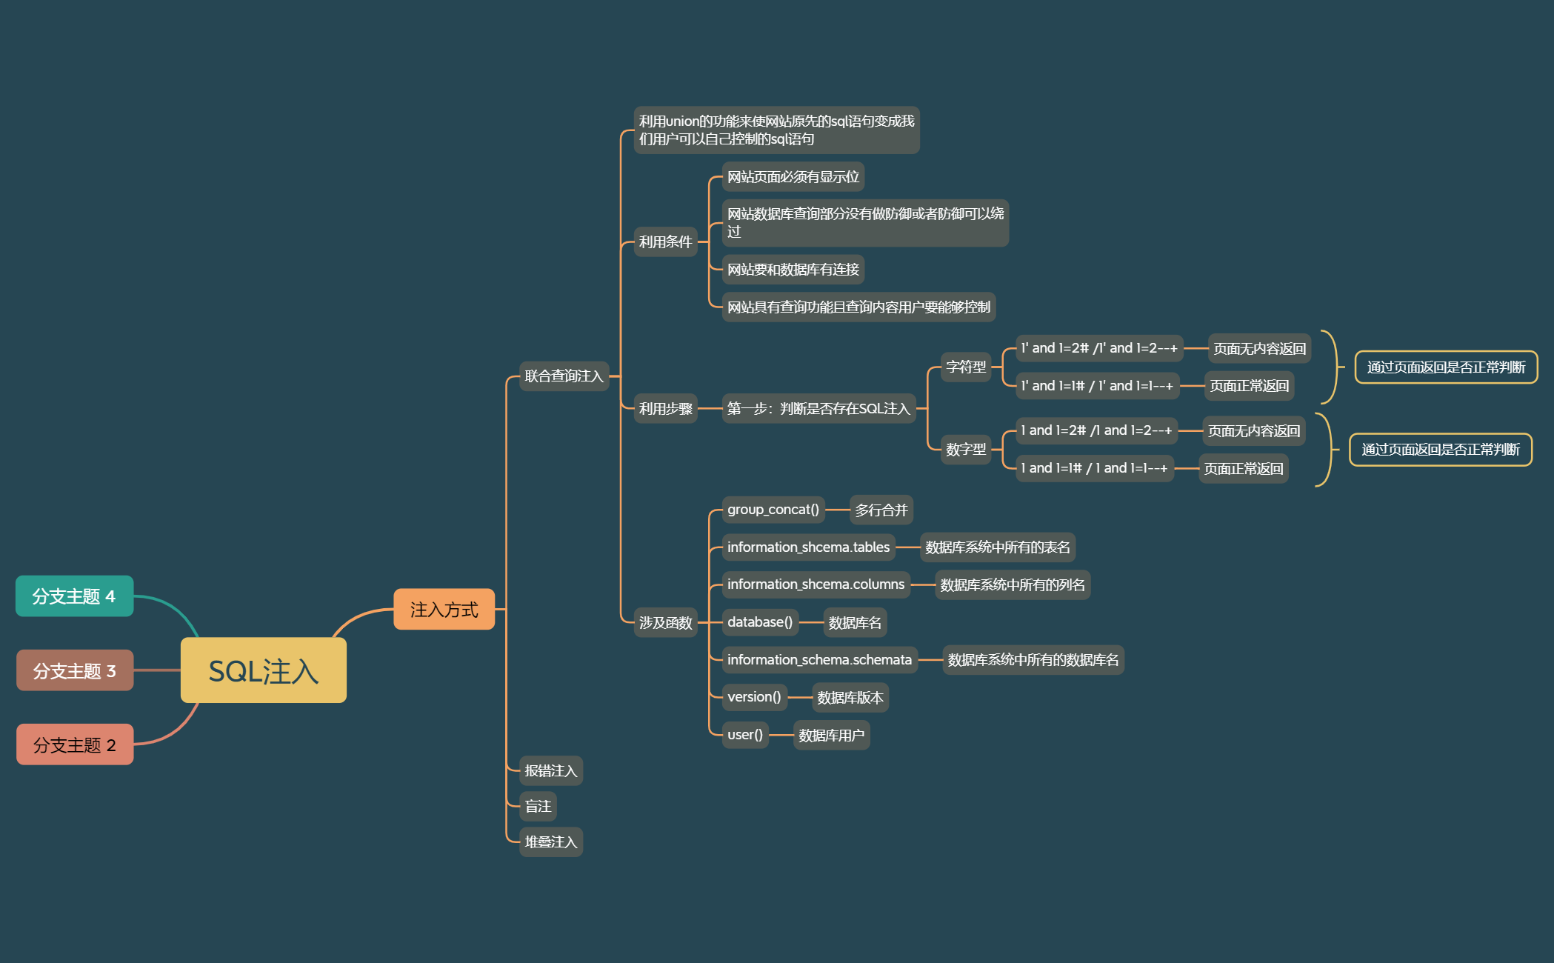This screenshot has height=963, width=1554.
Task: Select the 字符型 node
Action: (966, 367)
